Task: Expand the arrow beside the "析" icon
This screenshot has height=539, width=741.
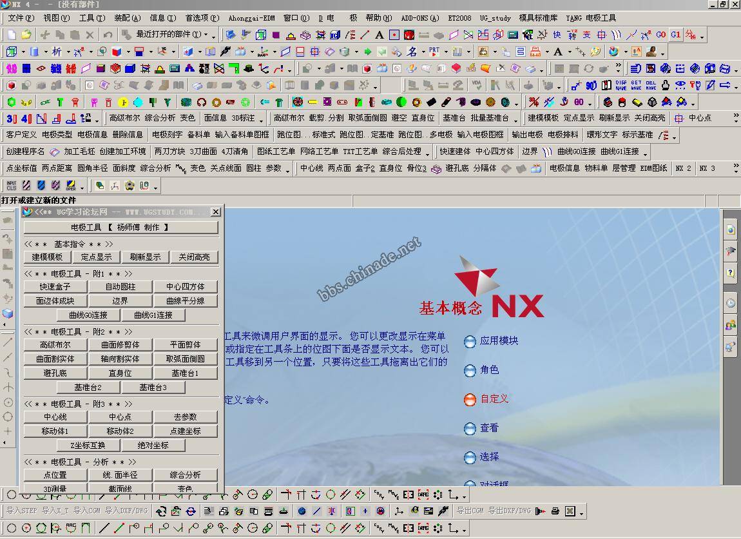Action: click(68, 52)
